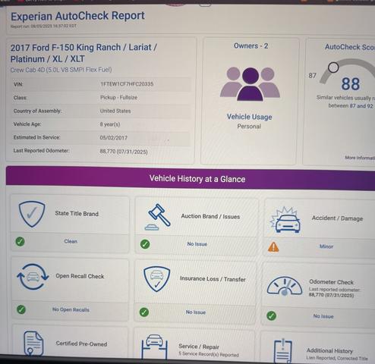
Task: Open the Clean title status link
Action: 71,241
